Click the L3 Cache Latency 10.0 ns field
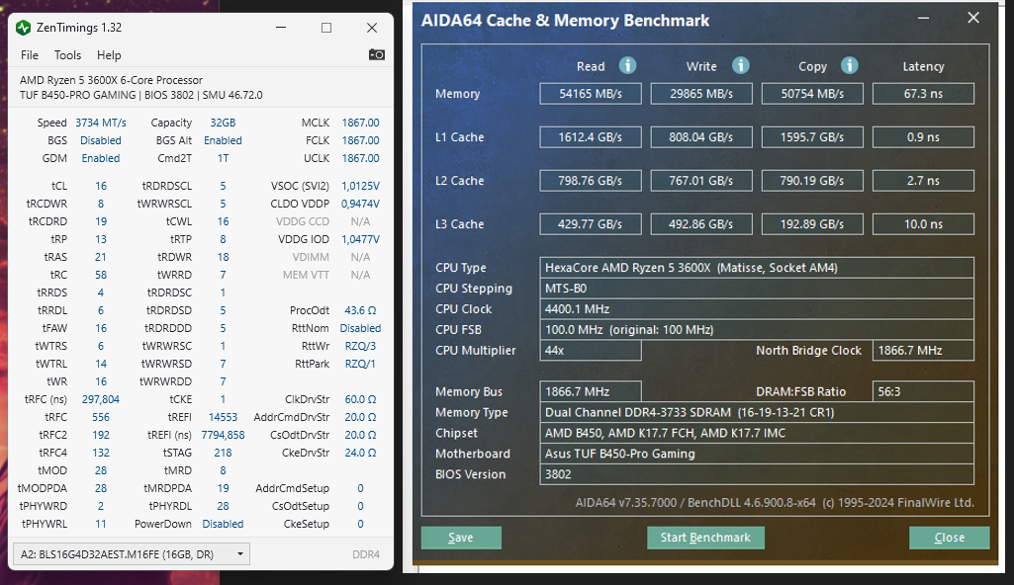The image size is (1014, 585). 923,224
